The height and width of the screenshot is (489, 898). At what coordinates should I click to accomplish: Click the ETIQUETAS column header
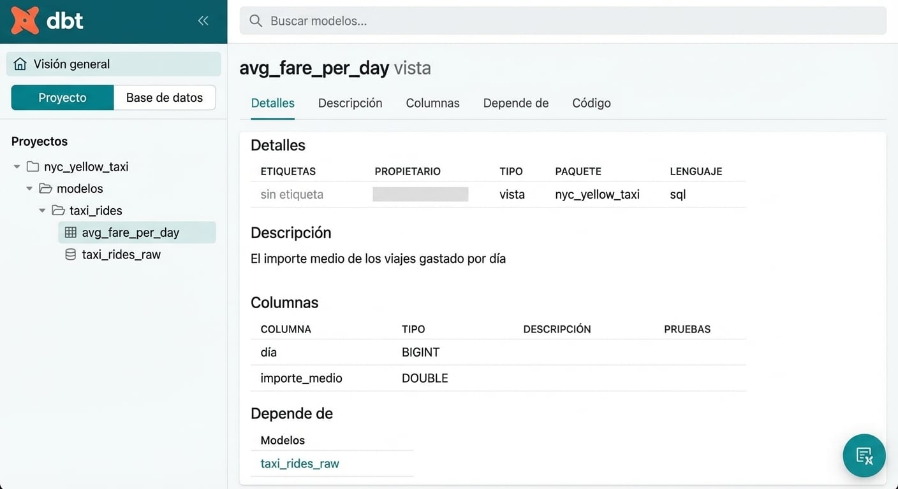tap(288, 171)
